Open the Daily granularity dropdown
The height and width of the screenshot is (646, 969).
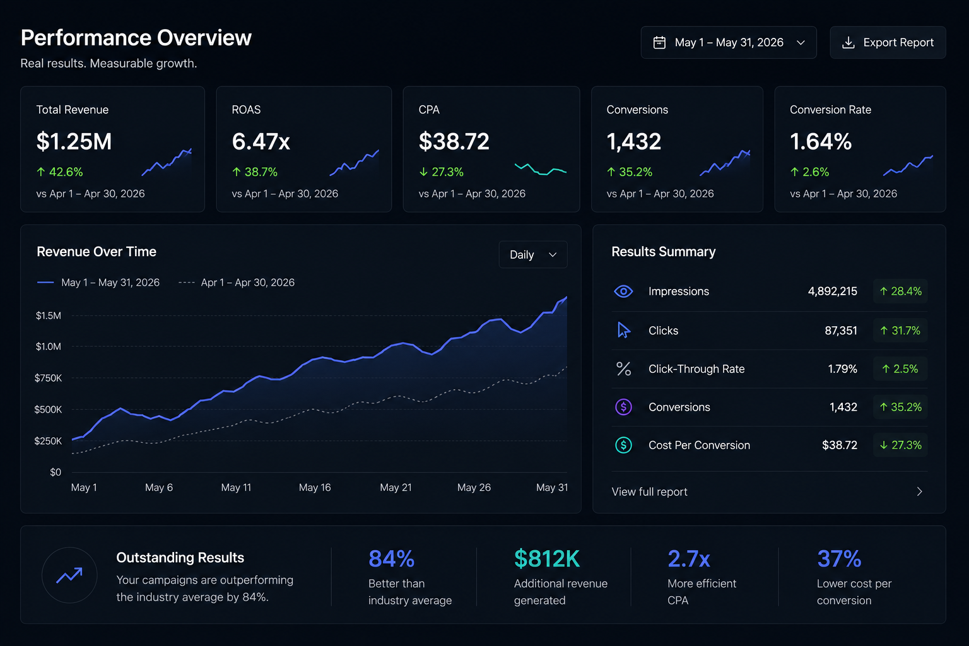point(533,254)
